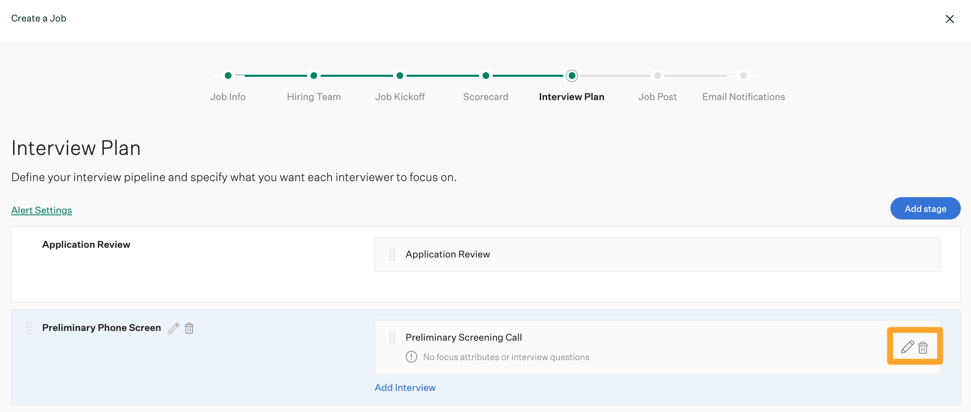
Task: Go to the Scorecard step
Action: point(485,97)
